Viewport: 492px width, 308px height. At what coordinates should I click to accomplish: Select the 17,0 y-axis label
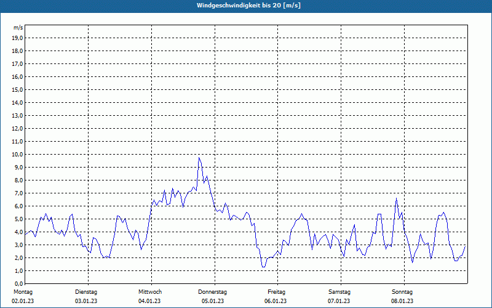coord(17,64)
